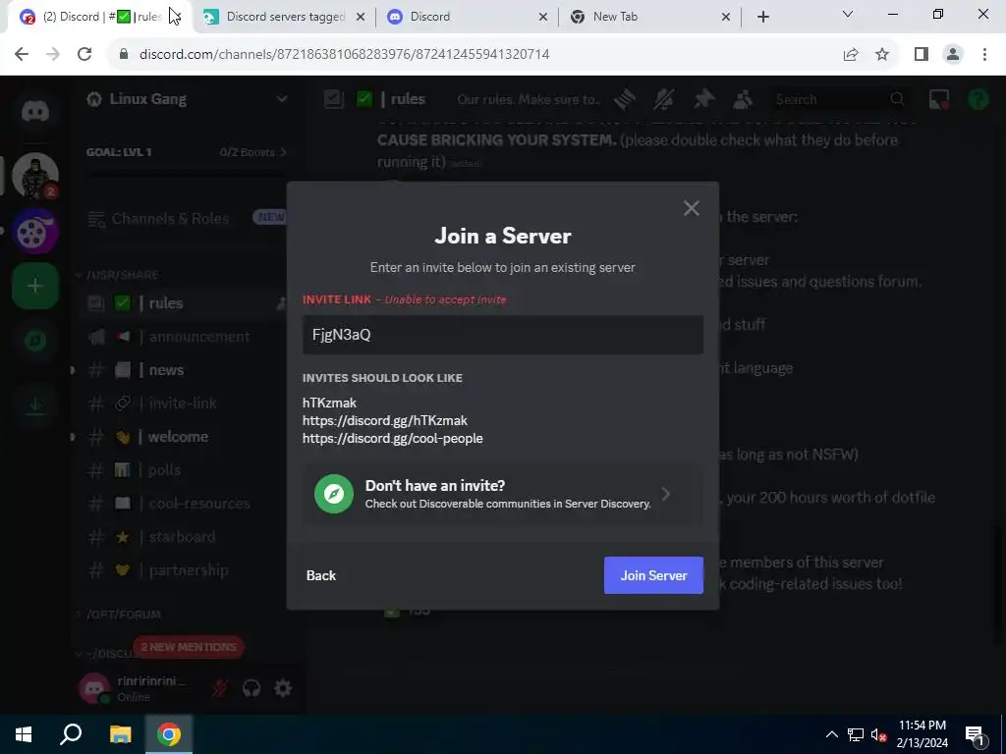
Task: Open File Explorer from taskbar
Action: tap(120, 734)
